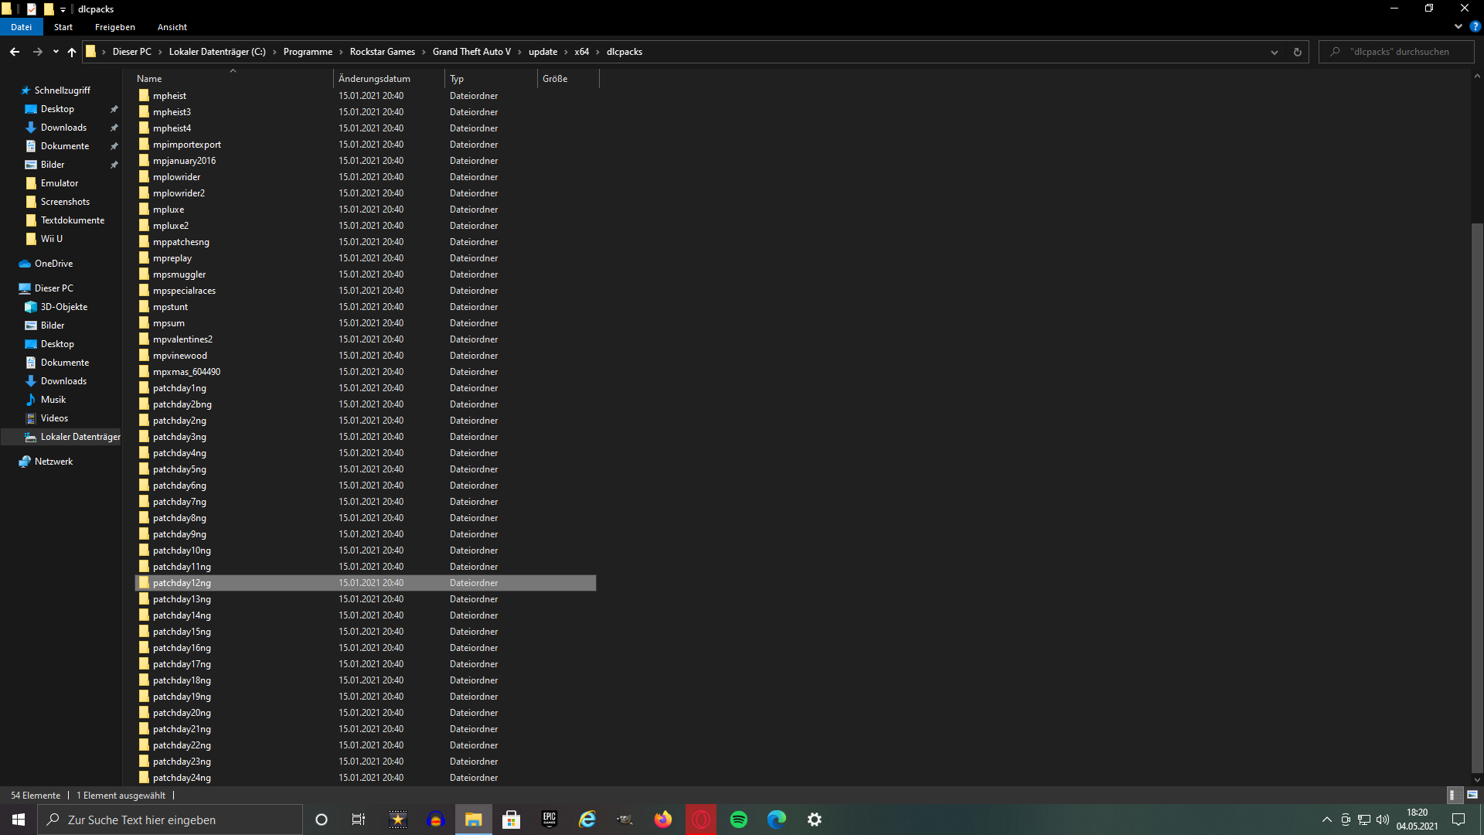Viewport: 1484px width, 835px height.
Task: Navigate to Rockstar Games in breadcrumb
Action: click(382, 52)
